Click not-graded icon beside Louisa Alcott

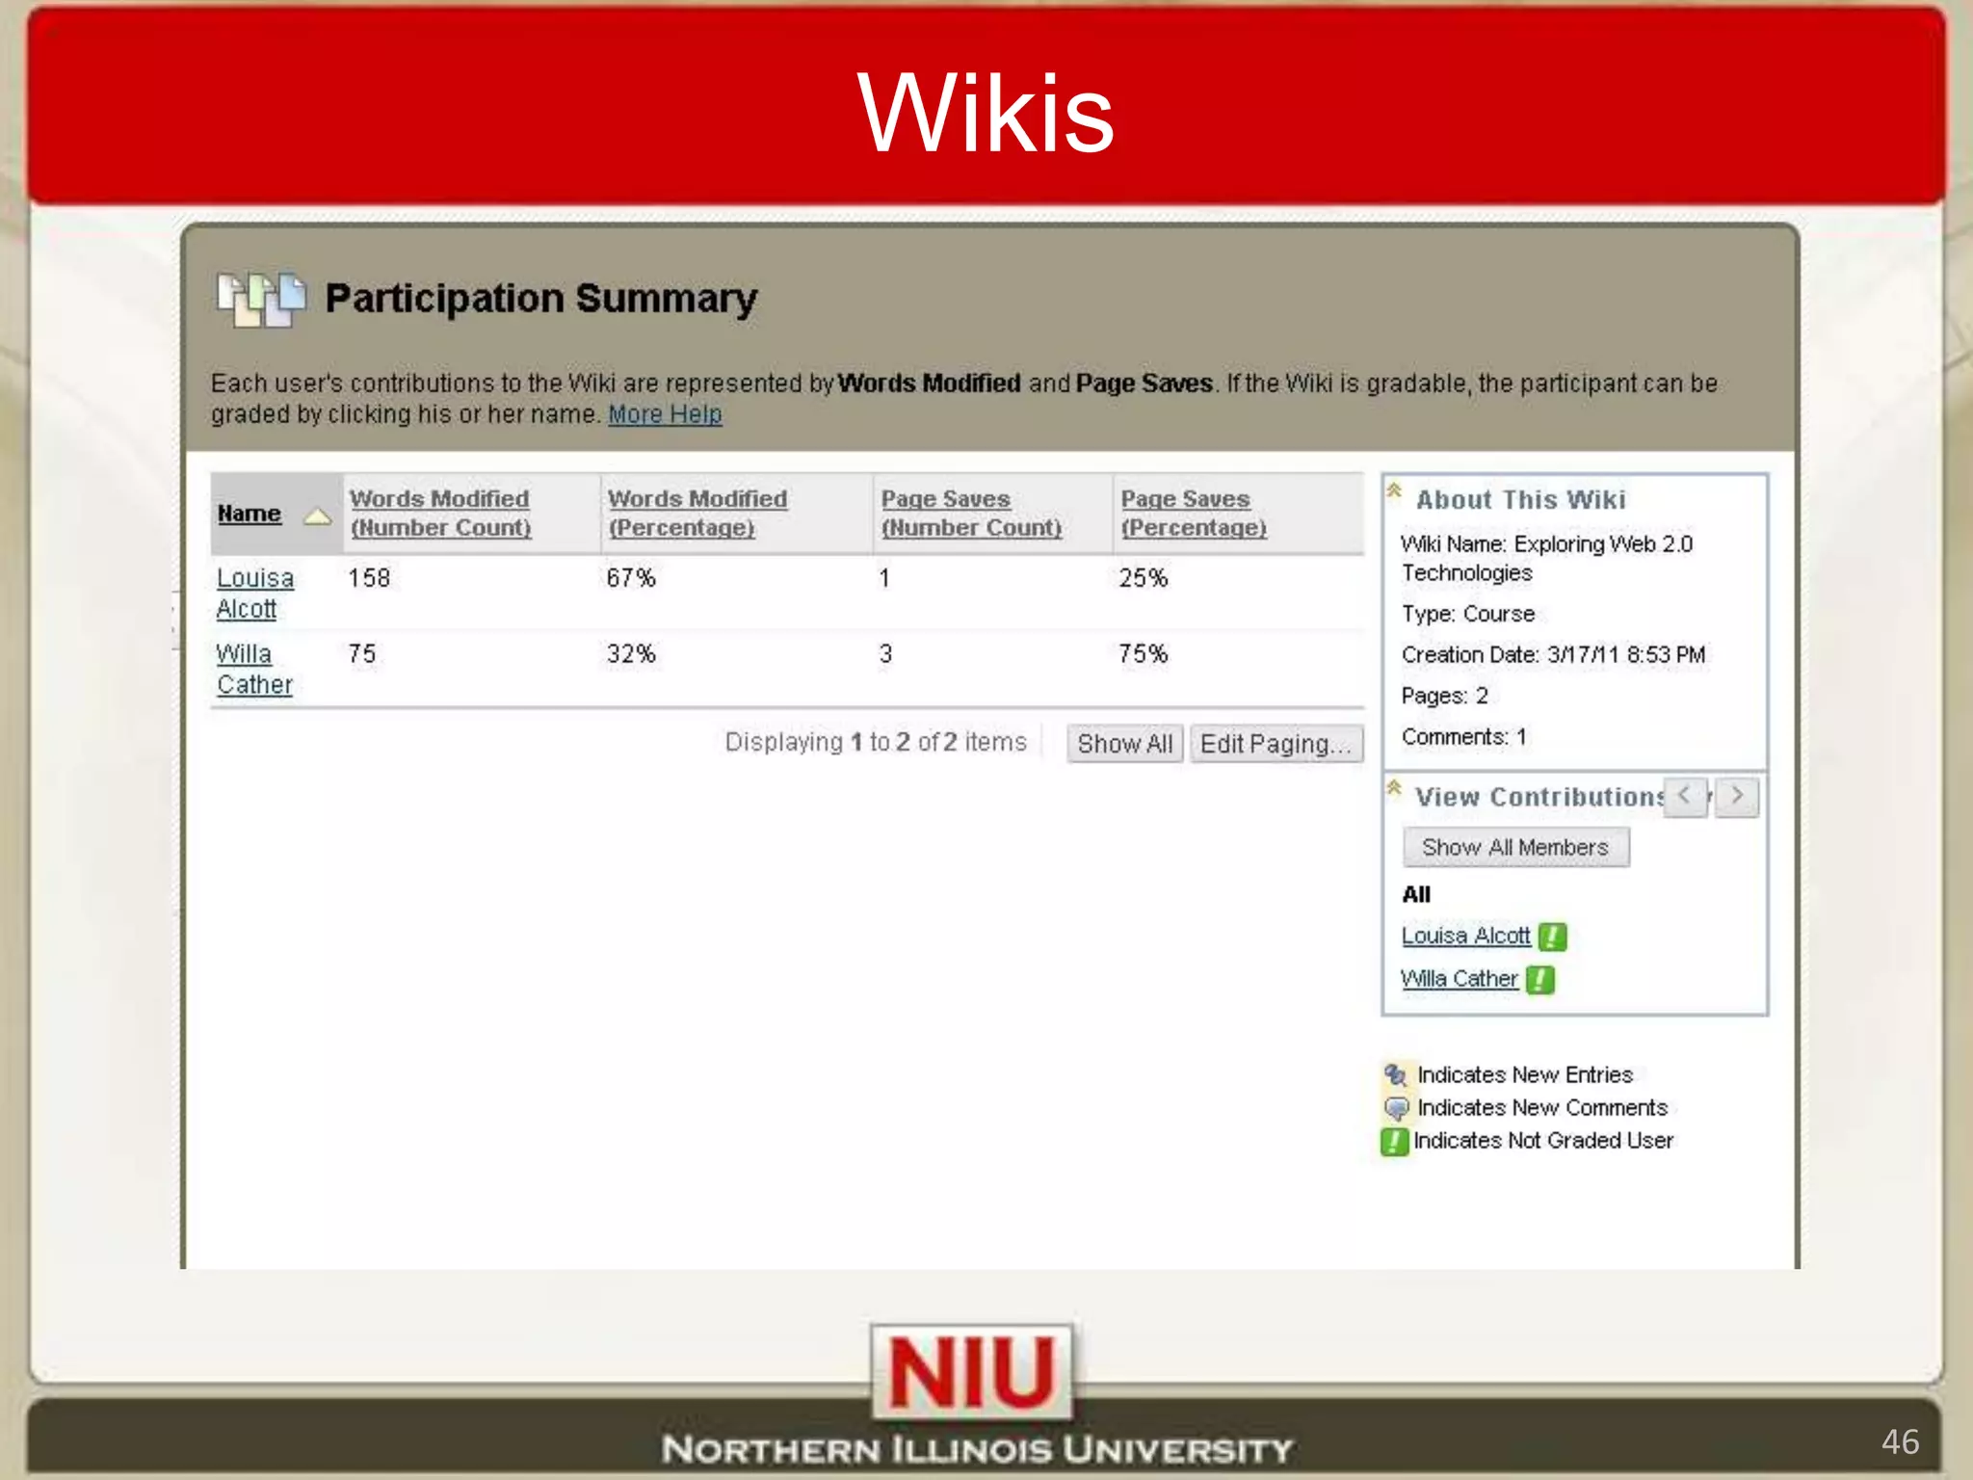[x=1552, y=937]
